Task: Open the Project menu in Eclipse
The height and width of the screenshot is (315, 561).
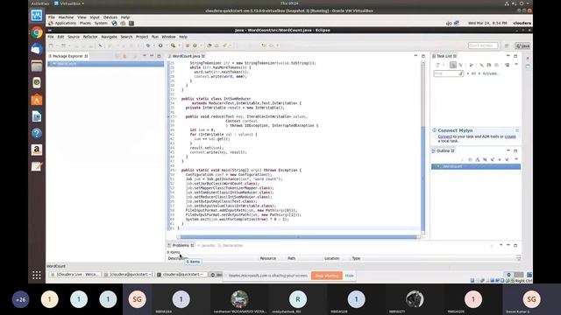Action: 142,37
